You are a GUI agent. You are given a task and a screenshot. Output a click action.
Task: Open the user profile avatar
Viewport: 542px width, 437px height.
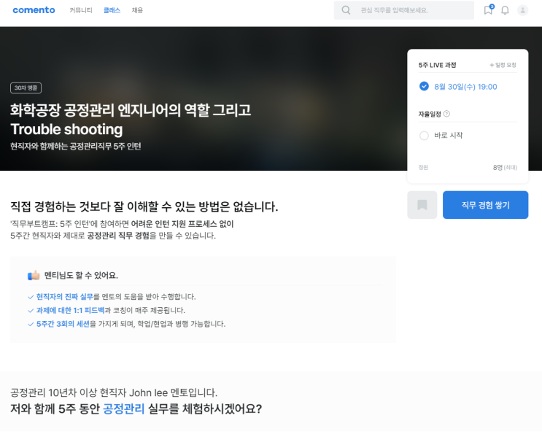click(x=523, y=10)
